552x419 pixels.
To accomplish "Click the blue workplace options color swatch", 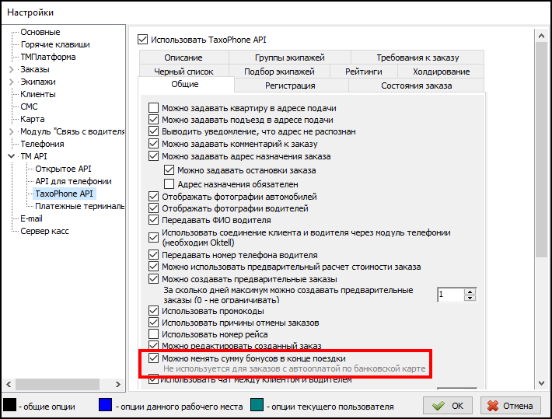I will click(x=104, y=406).
